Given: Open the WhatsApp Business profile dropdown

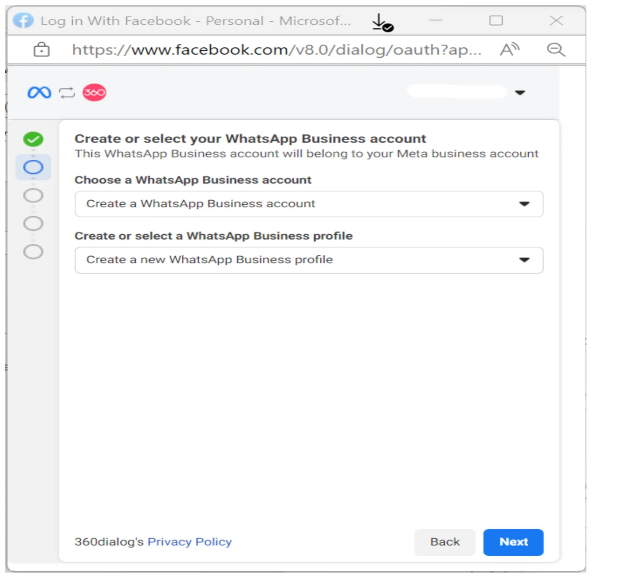Looking at the screenshot, I should point(309,260).
